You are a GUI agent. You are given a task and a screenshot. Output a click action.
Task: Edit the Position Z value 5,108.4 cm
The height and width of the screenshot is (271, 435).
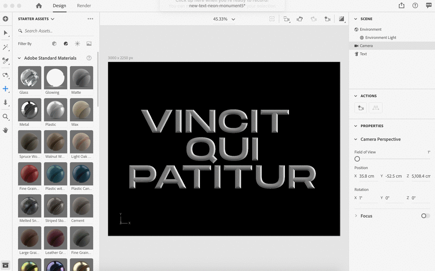421,176
